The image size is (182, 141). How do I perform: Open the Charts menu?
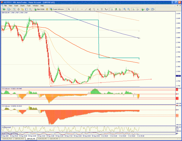(x=22, y=6)
